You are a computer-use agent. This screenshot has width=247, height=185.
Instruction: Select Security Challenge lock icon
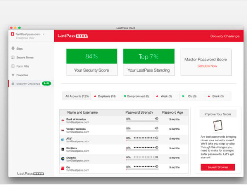pos(13,84)
